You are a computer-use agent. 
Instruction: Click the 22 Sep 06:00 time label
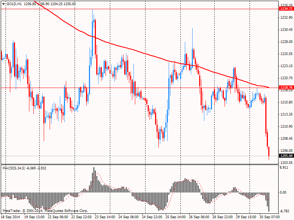pyautogui.click(x=58, y=217)
